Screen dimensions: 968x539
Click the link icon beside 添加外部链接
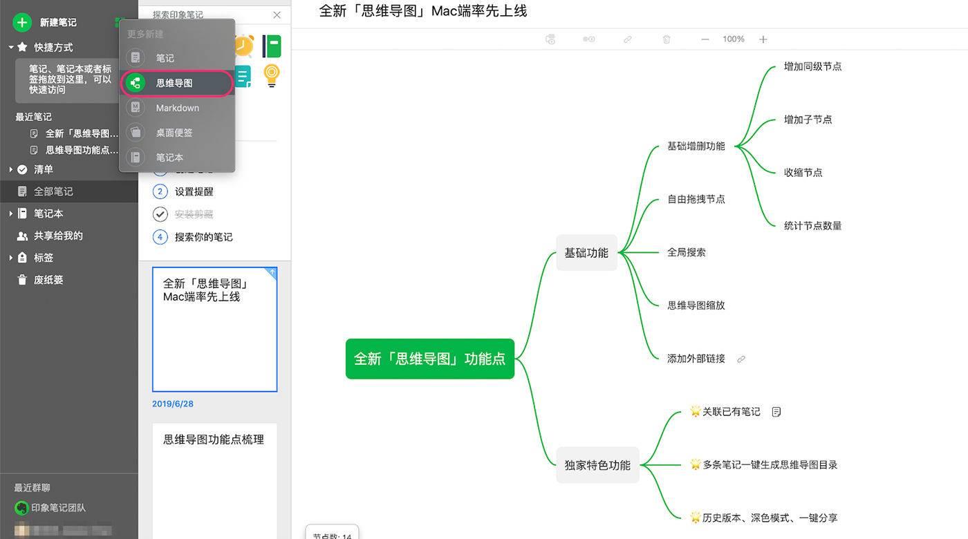741,359
